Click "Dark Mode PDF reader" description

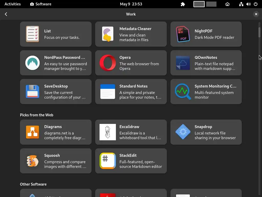pos(214,37)
